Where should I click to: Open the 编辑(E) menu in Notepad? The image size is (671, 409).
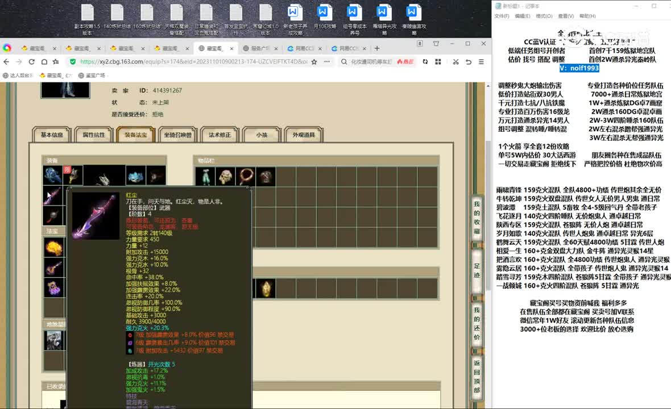(522, 16)
